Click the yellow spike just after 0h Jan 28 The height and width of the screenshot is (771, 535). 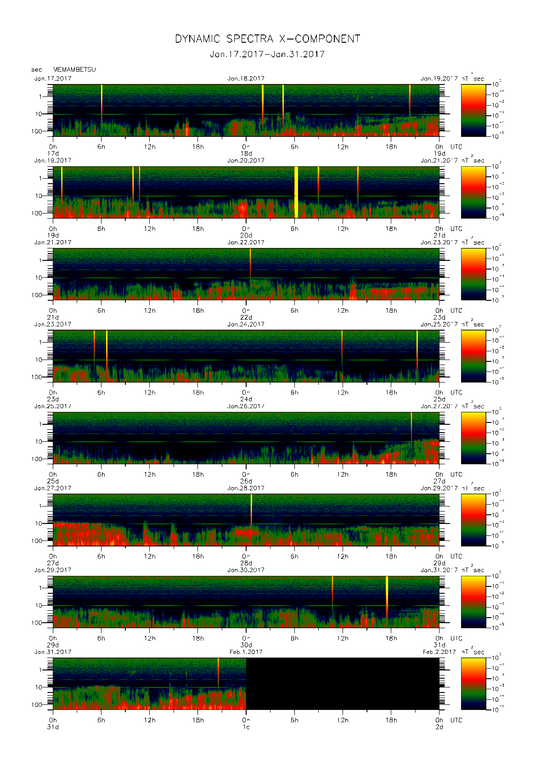click(x=251, y=512)
